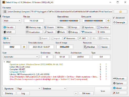
Task: Click the ? link on Linker row
Action: (106, 67)
